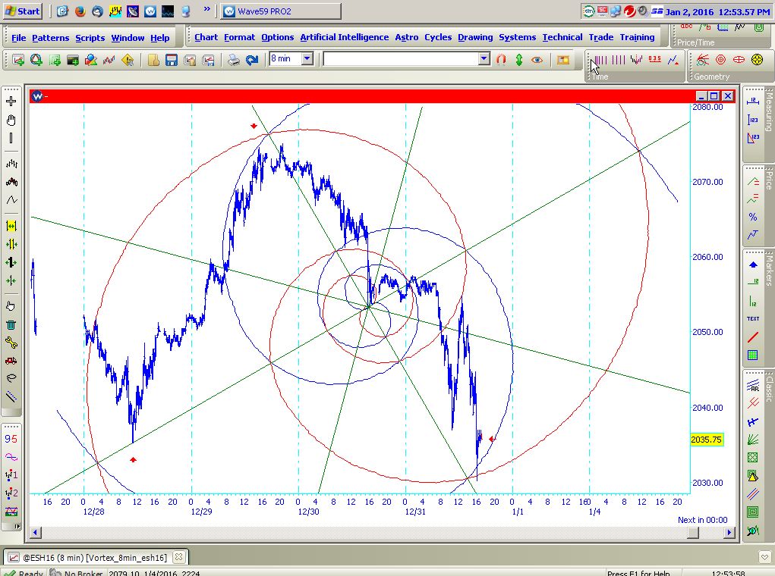This screenshot has width=775, height=576.
Task: Click the trash can delete tool
Action: pyautogui.click(x=11, y=325)
